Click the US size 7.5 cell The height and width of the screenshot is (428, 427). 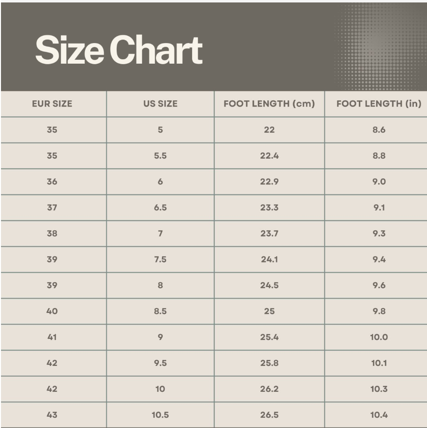point(160,260)
